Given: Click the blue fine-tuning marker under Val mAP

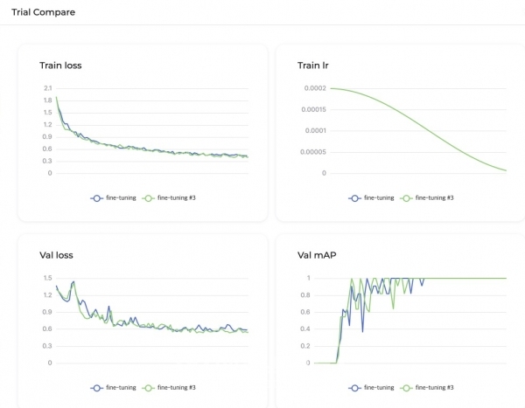Looking at the screenshot, I should [x=354, y=387].
